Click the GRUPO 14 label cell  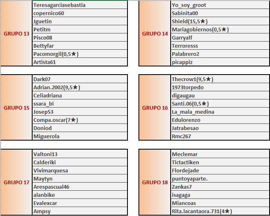[155, 33]
